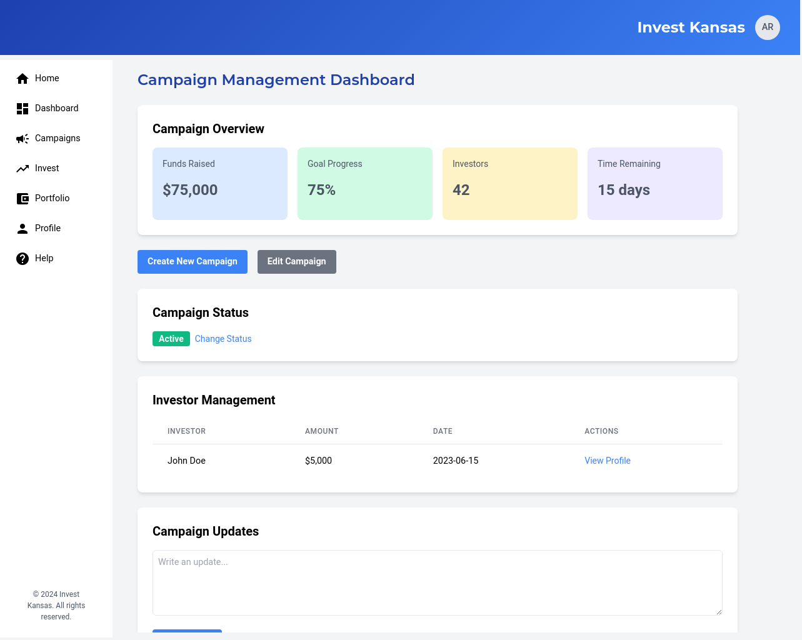Image resolution: width=802 pixels, height=640 pixels.
Task: Click the Portfolio wallet icon
Action: coord(23,199)
